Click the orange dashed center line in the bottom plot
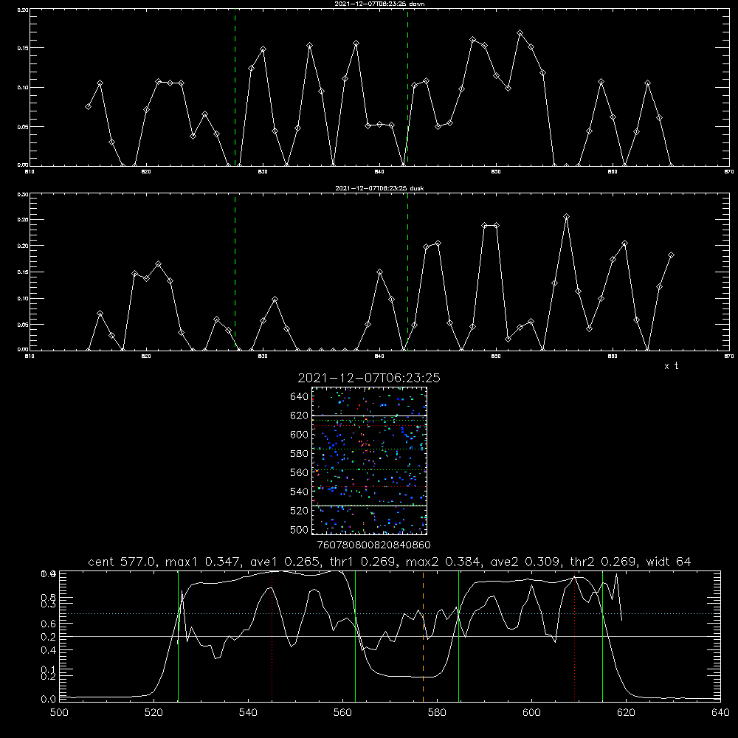The height and width of the screenshot is (738, 738). point(423,636)
